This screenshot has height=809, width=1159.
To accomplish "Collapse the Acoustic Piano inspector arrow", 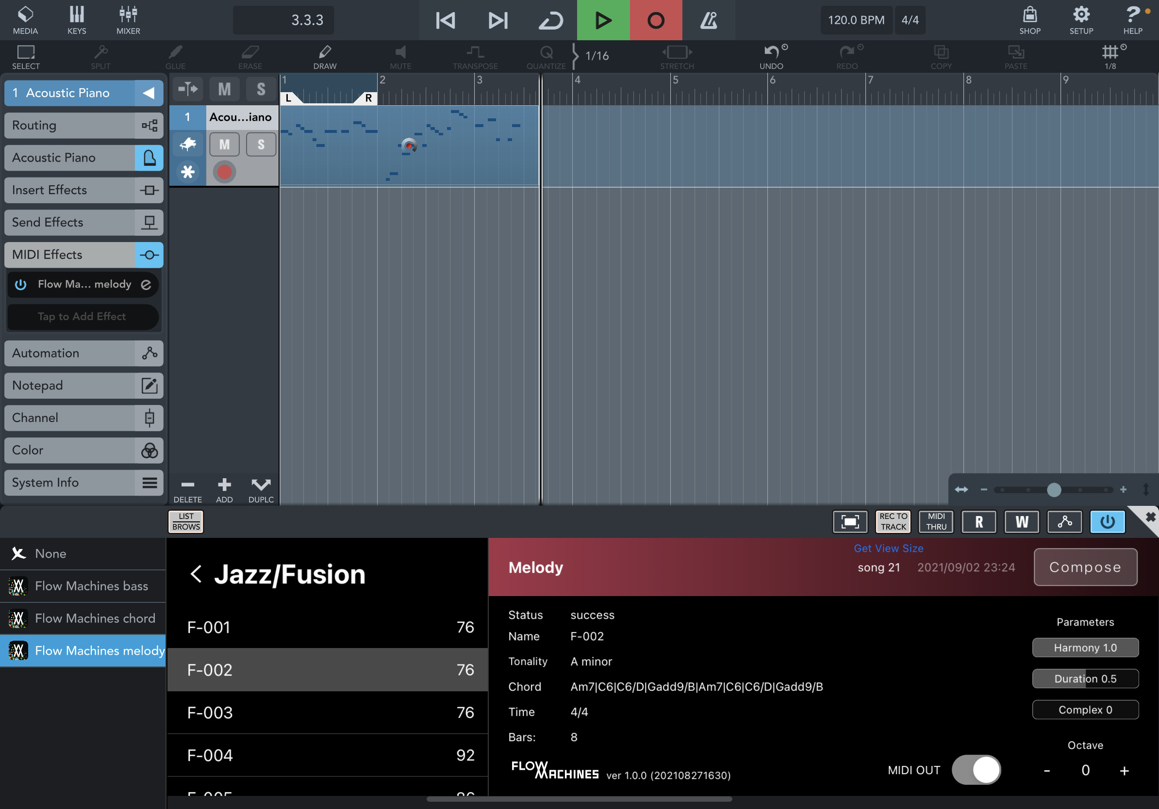I will tap(149, 93).
